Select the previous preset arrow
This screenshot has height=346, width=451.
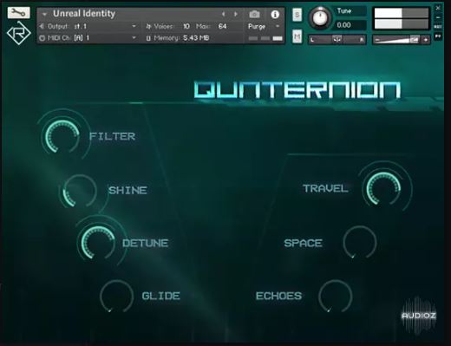coord(223,14)
